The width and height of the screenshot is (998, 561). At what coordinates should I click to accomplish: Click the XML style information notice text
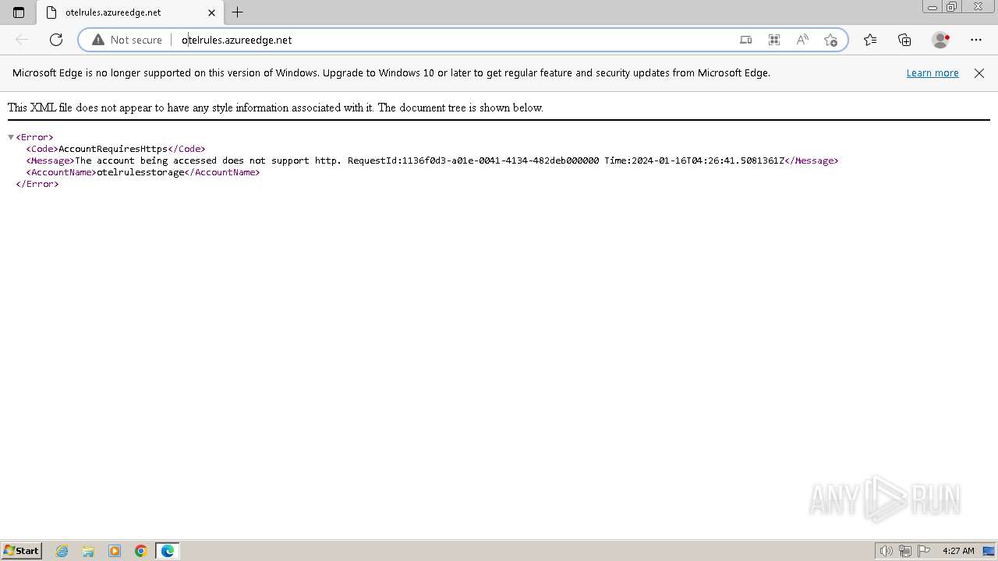(x=275, y=108)
